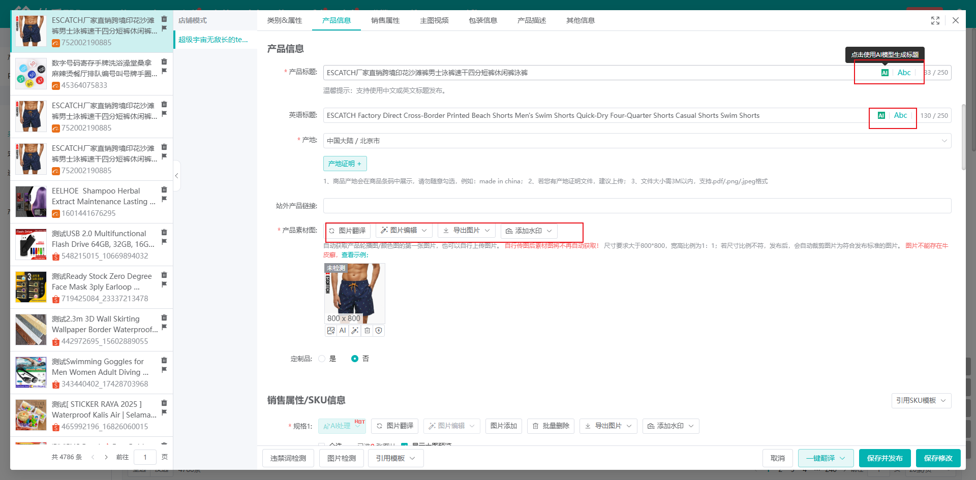Click the fullscreen expand icon at top right
The image size is (976, 480).
click(x=935, y=20)
